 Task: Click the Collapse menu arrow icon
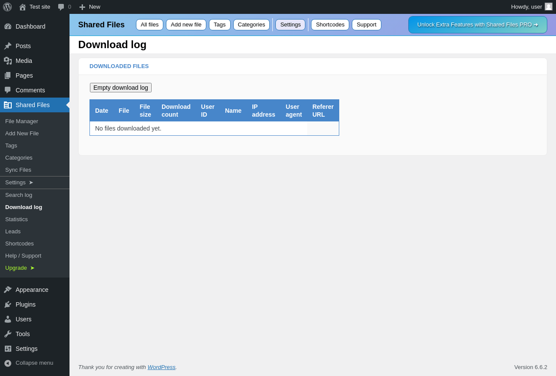coord(8,363)
